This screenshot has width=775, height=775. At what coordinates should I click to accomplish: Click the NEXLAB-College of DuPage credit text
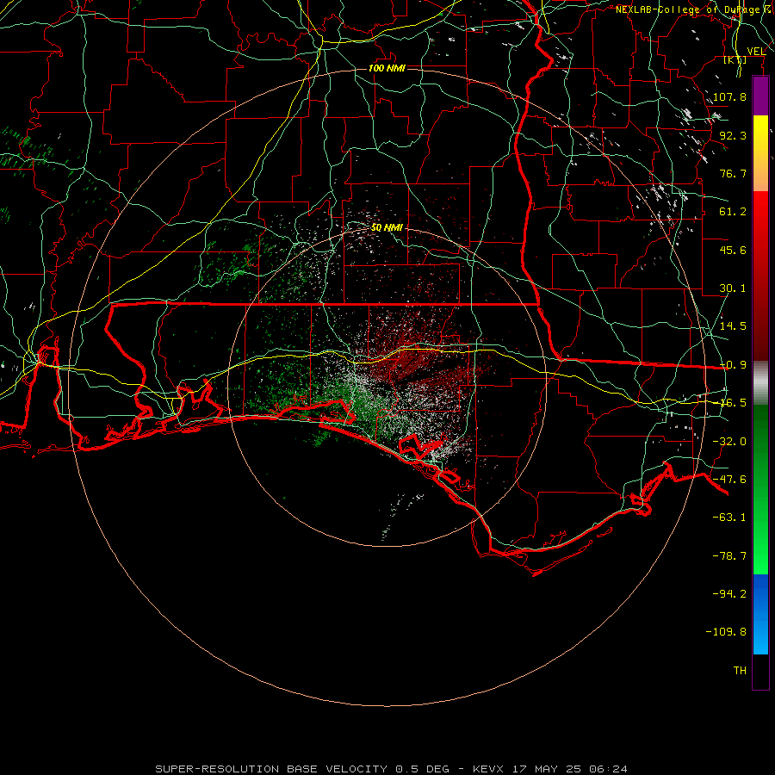point(693,9)
